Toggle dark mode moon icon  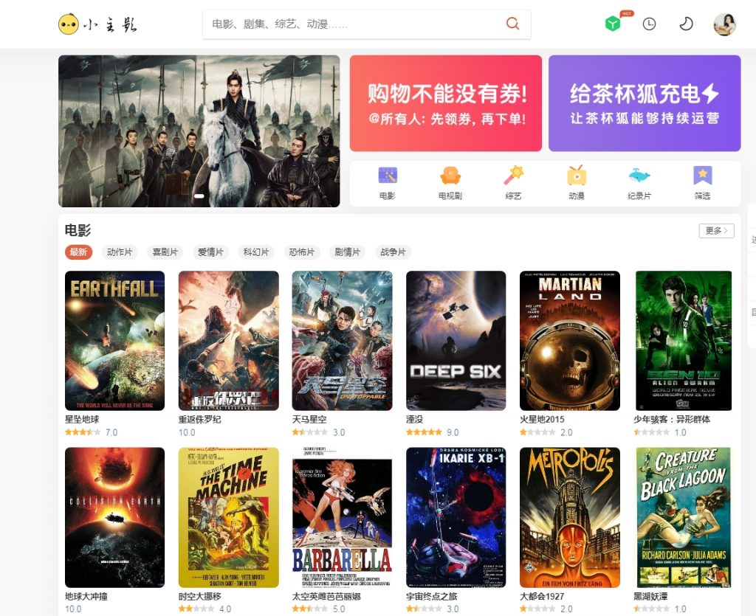point(686,24)
